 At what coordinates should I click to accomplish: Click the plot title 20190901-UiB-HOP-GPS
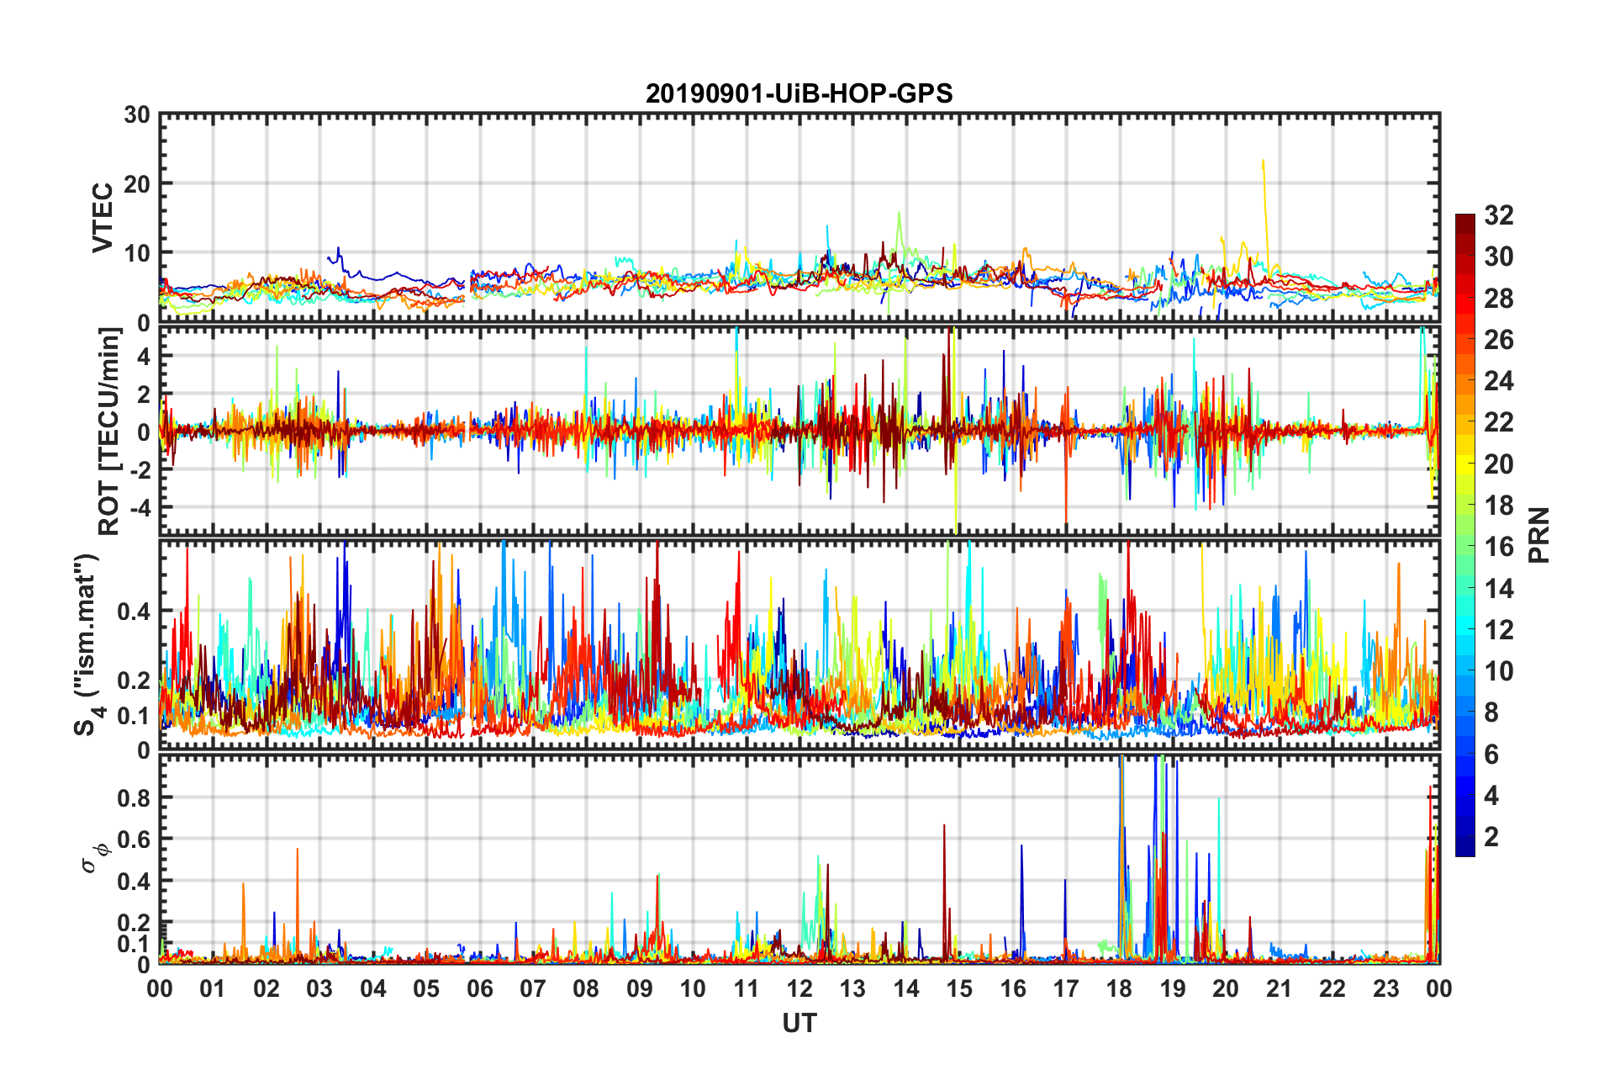[x=799, y=93]
